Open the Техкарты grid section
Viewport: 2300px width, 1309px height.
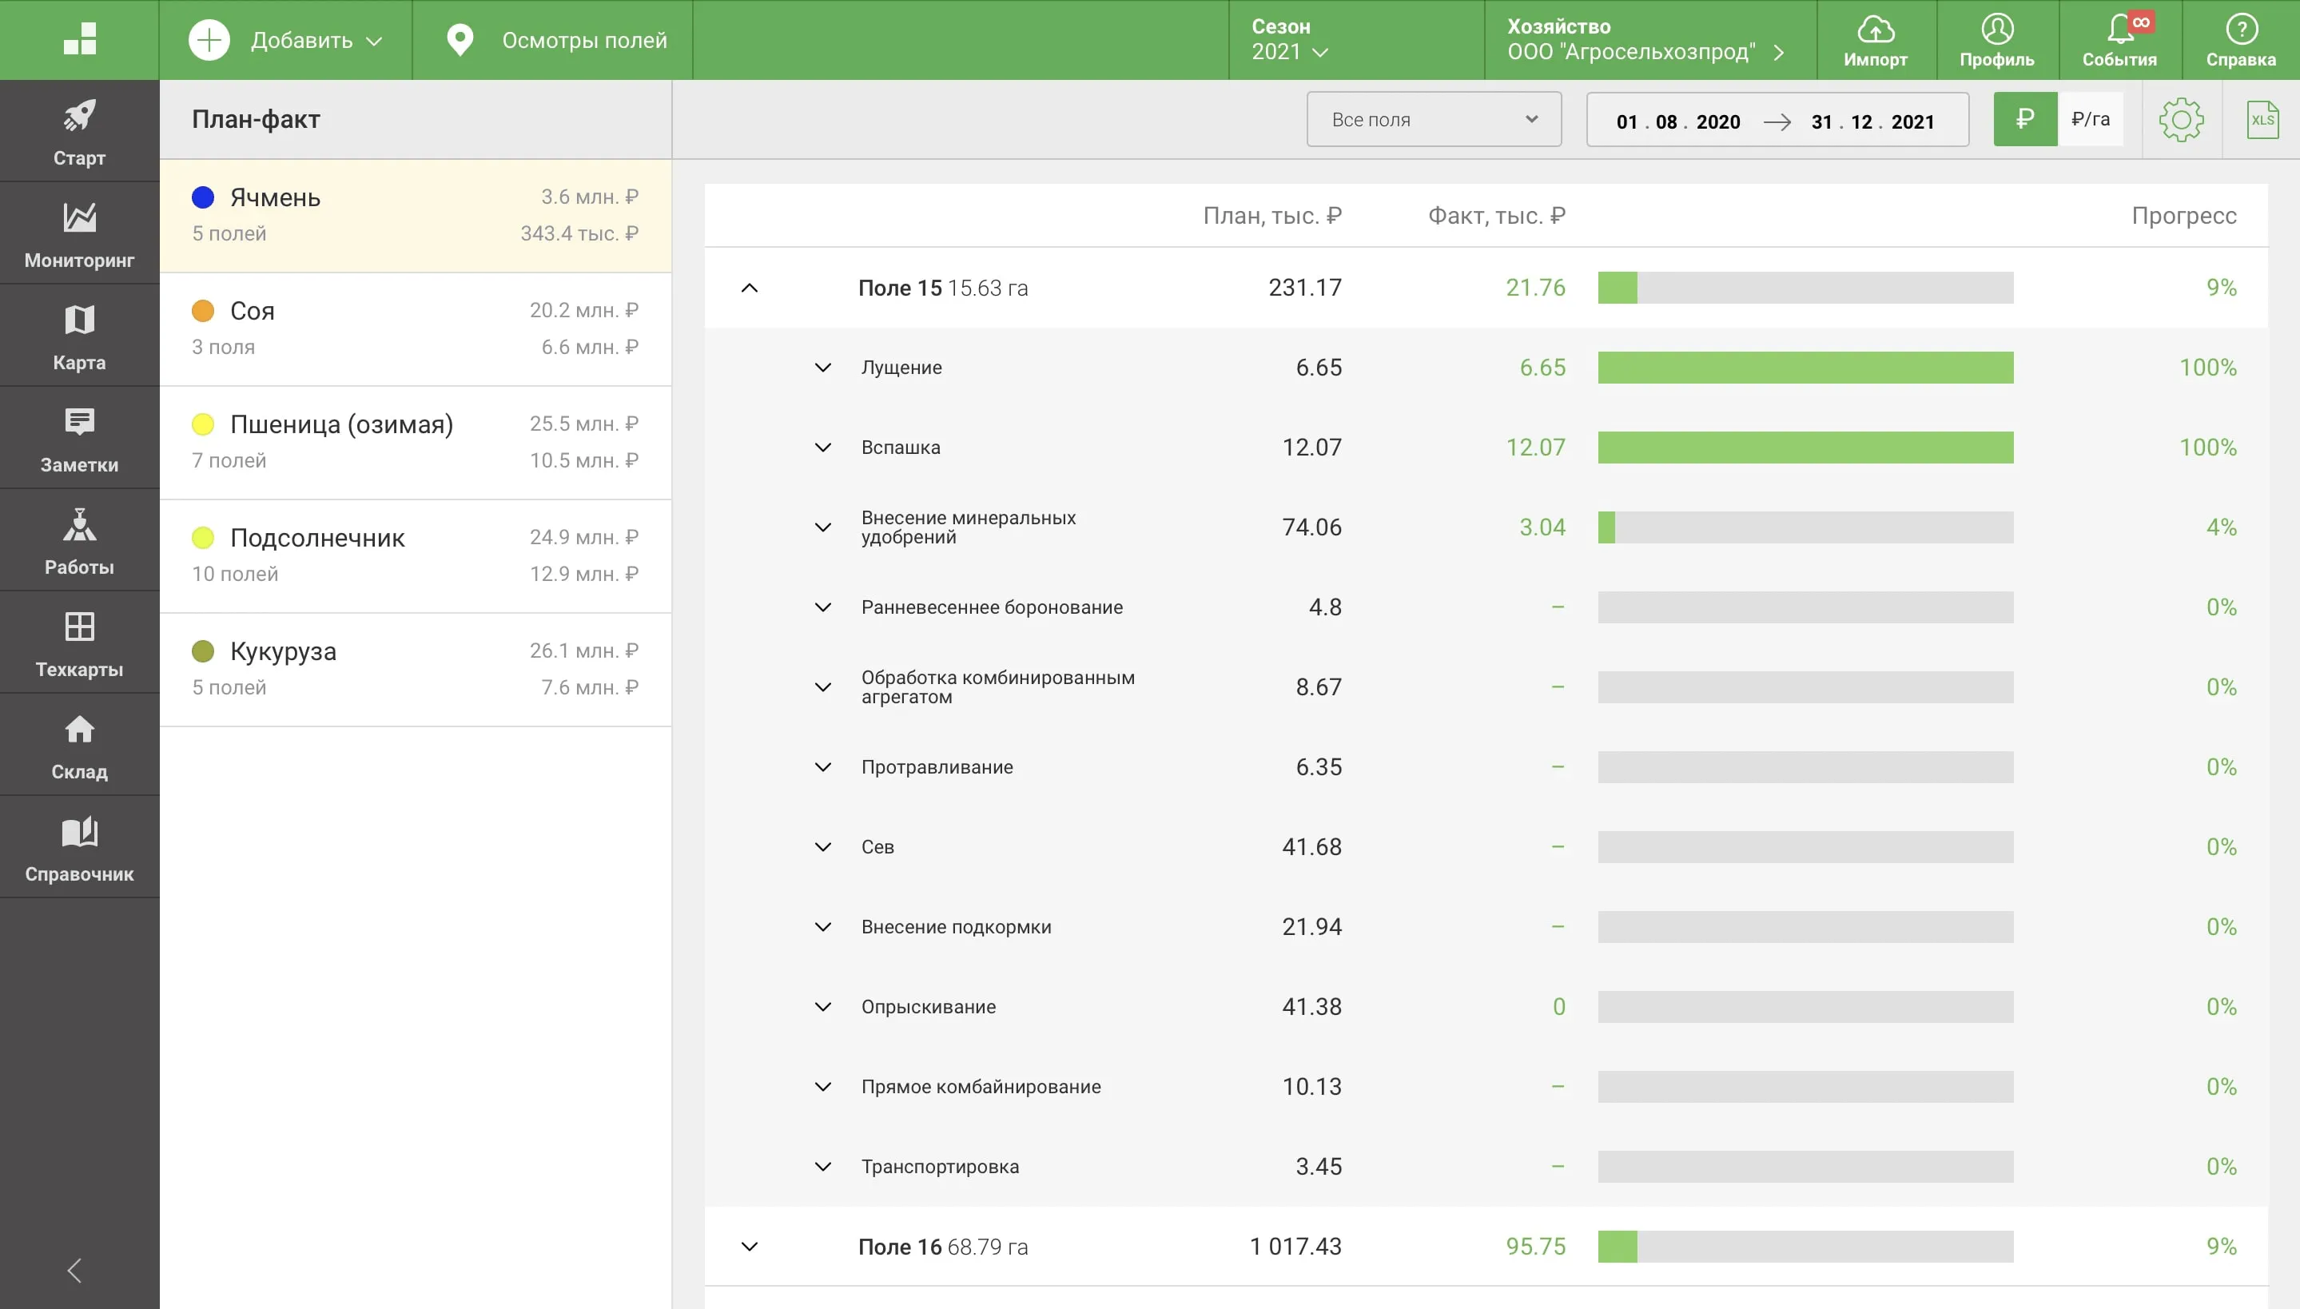pyautogui.click(x=79, y=643)
